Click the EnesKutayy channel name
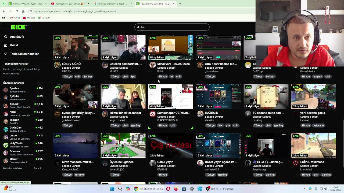 pos(260,169)
